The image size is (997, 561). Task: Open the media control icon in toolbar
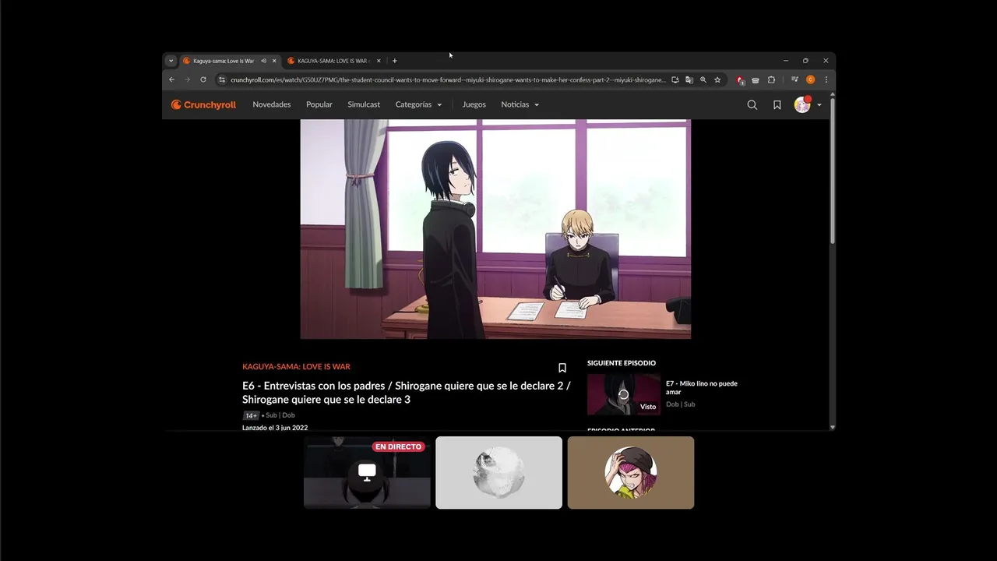(x=794, y=79)
